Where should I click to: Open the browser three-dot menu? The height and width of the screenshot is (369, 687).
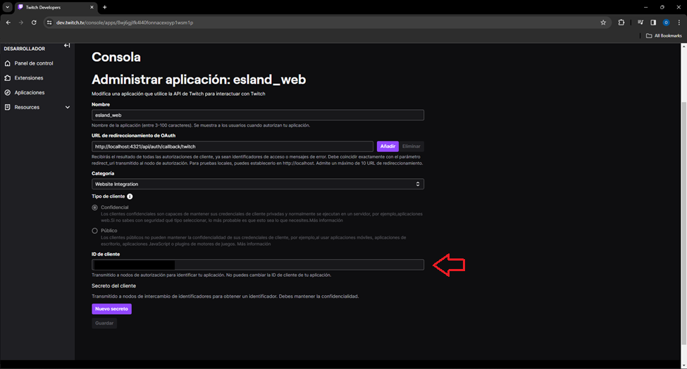tap(679, 23)
